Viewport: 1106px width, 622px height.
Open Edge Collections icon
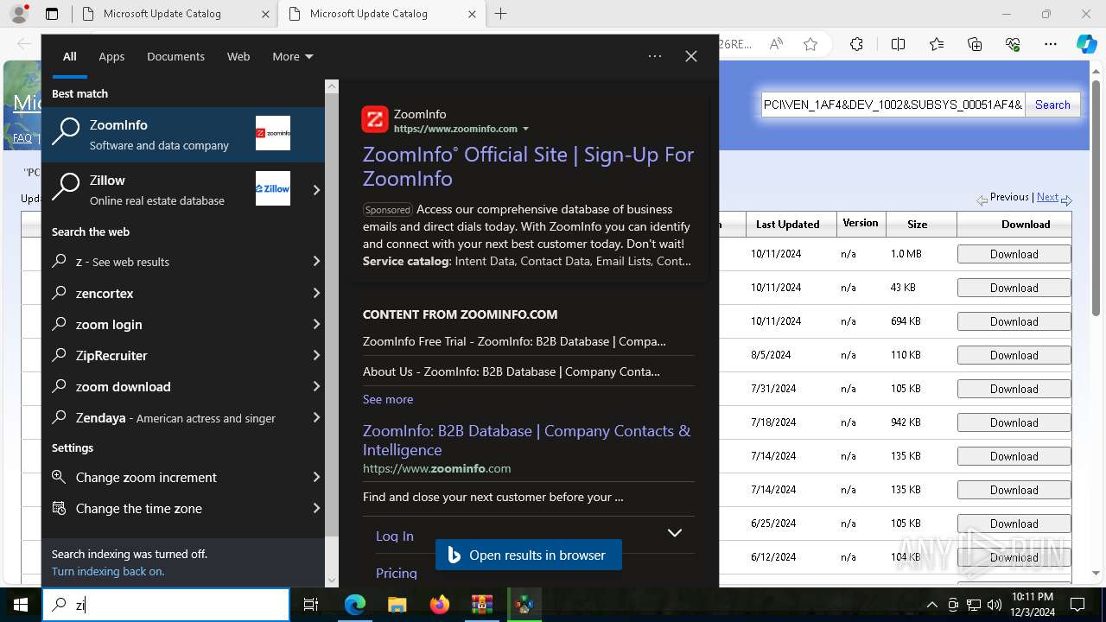click(x=975, y=44)
